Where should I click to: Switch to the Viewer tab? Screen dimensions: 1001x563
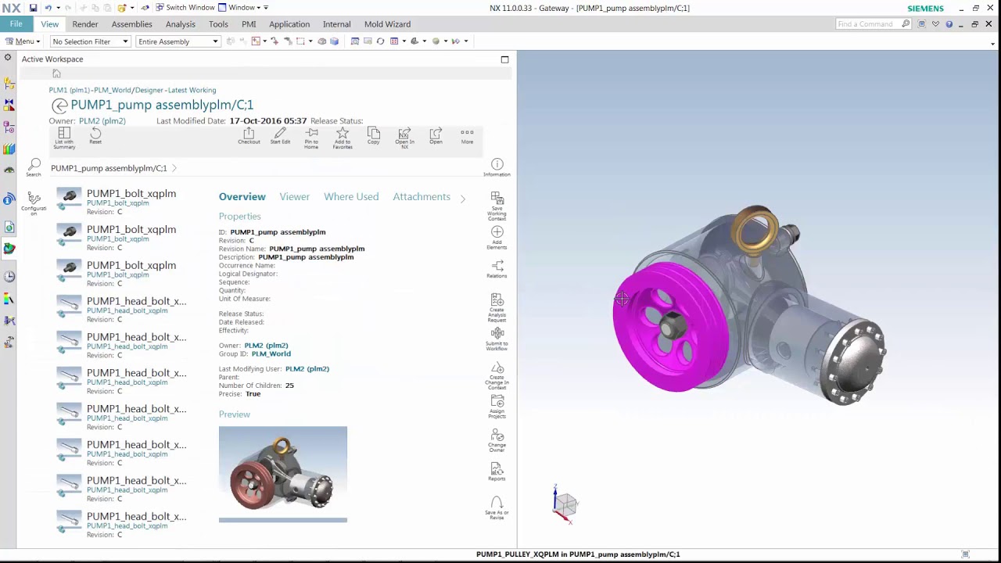pyautogui.click(x=295, y=197)
